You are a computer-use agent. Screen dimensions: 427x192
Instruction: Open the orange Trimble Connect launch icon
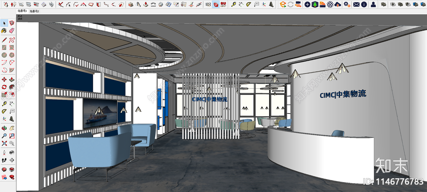click(283, 4)
